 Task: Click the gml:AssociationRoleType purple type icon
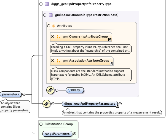coord(50,15)
